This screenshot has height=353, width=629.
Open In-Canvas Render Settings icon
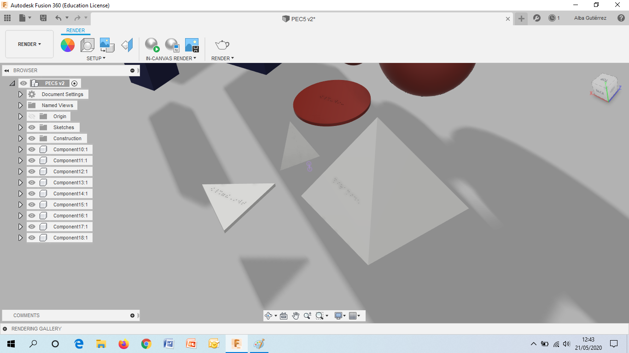pos(172,45)
